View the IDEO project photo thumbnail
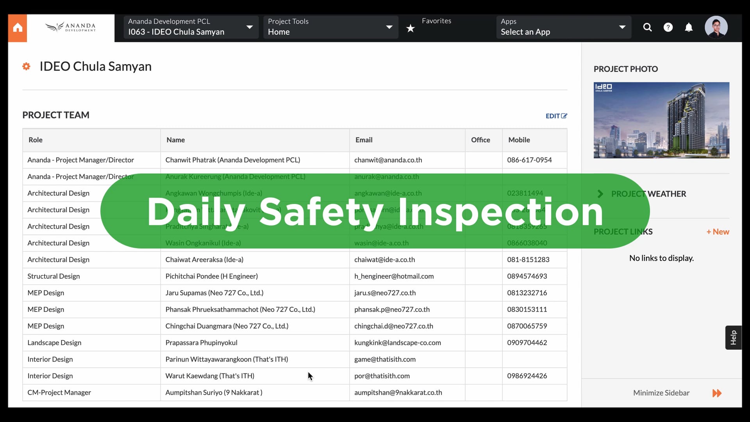 [661, 120]
